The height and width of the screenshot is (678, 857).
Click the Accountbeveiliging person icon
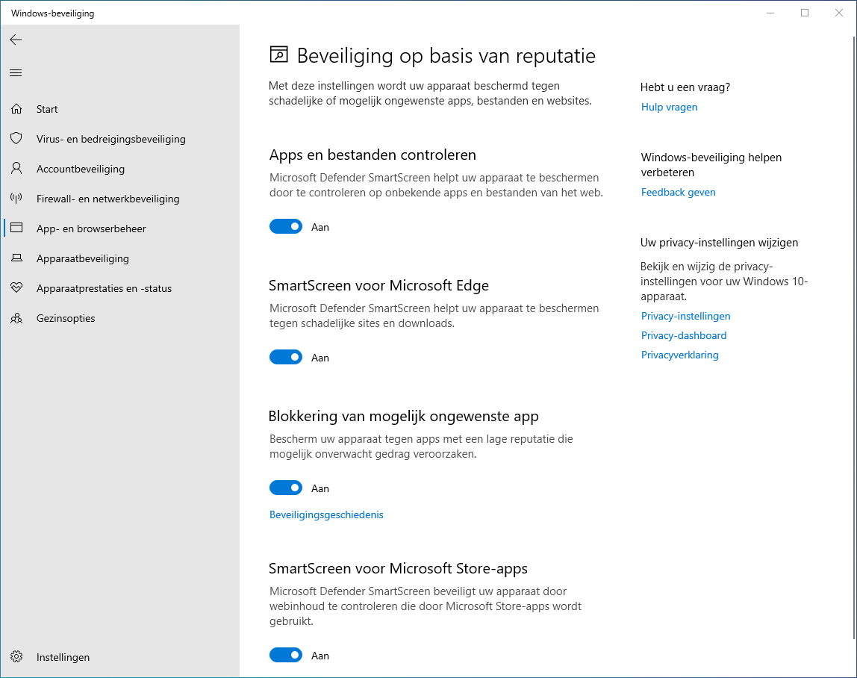click(x=16, y=169)
